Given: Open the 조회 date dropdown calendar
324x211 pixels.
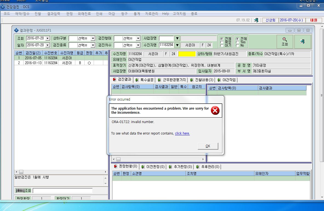Looking at the screenshot, I should click(x=48, y=38).
